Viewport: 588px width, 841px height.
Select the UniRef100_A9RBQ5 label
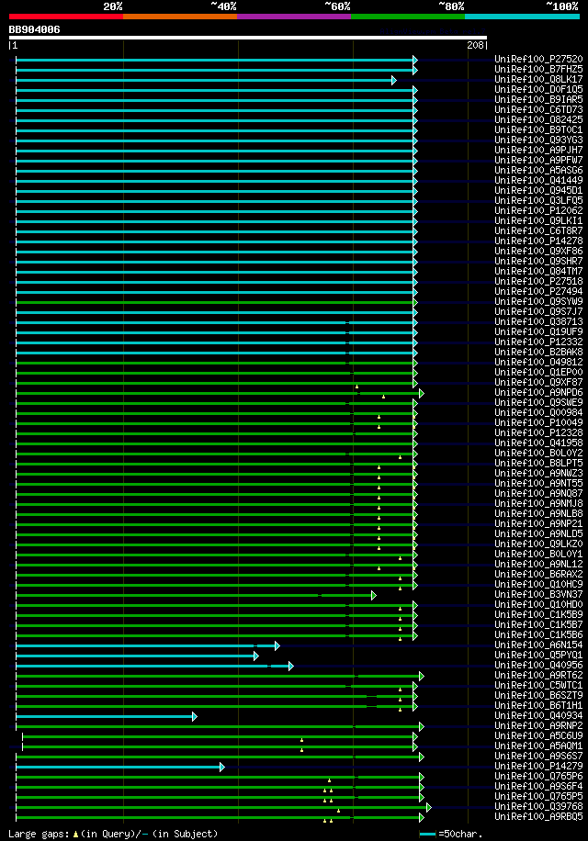coord(538,816)
